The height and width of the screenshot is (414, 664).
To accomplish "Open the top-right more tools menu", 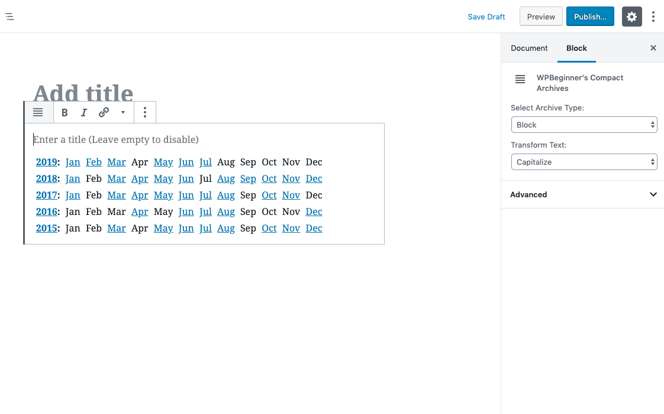I will tap(653, 17).
